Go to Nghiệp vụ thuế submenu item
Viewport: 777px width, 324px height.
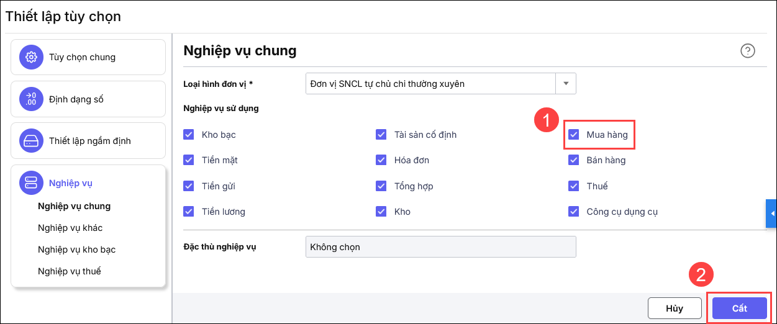coord(69,271)
